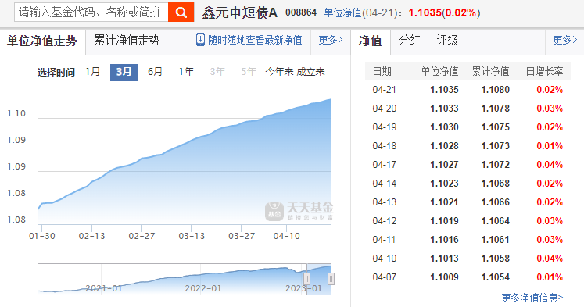Open the 随时随地查看最新净值 link
The width and height of the screenshot is (584, 307).
(x=255, y=40)
